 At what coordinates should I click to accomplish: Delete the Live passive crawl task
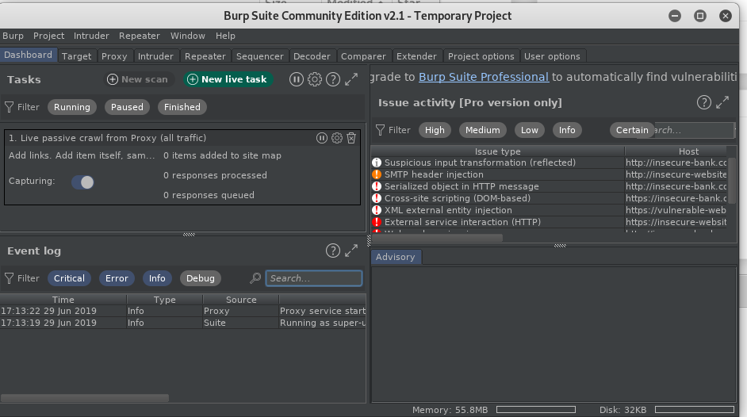[351, 138]
